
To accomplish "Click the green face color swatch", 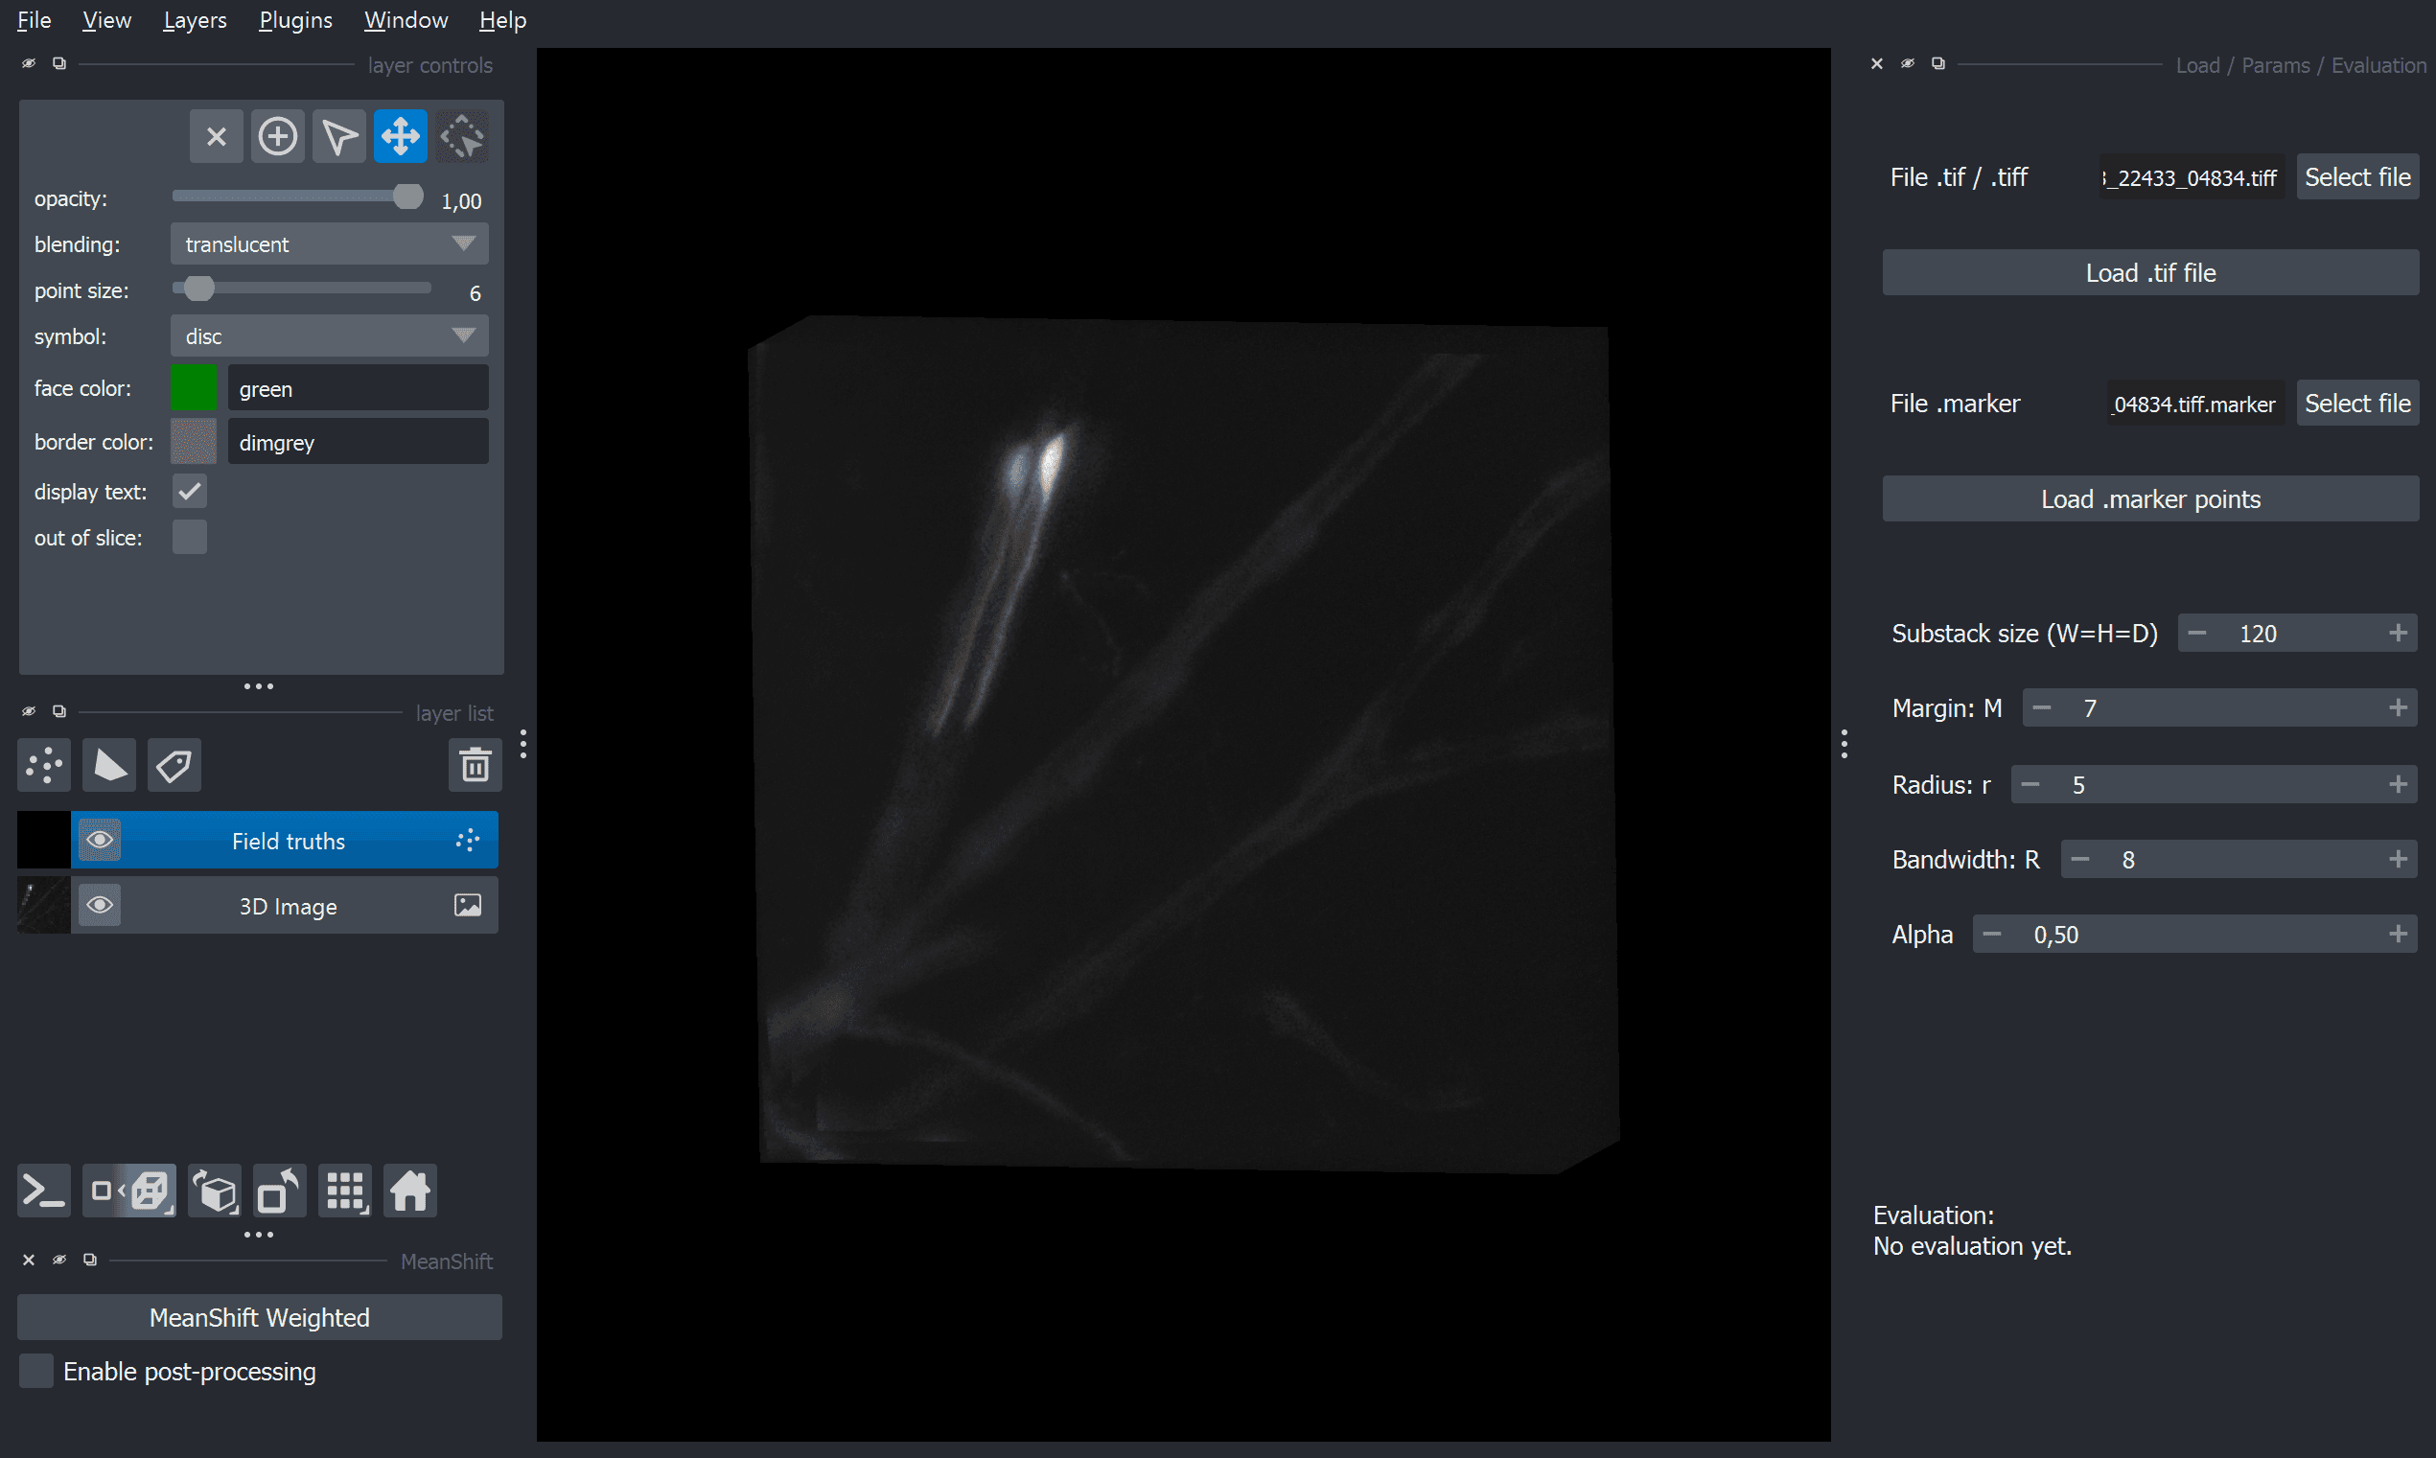I will tap(194, 388).
